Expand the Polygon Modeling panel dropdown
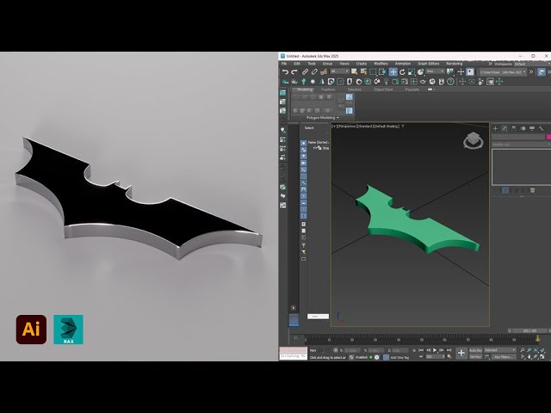The height and width of the screenshot is (413, 551). tap(323, 118)
